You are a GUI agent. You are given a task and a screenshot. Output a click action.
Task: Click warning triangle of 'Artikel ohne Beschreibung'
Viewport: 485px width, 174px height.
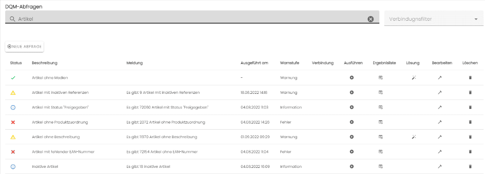pos(13,137)
